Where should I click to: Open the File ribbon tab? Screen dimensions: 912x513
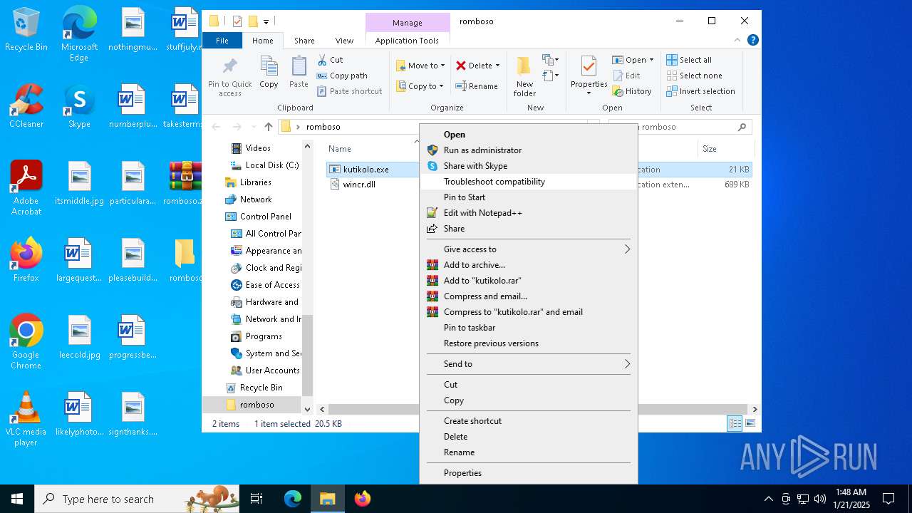click(x=222, y=41)
